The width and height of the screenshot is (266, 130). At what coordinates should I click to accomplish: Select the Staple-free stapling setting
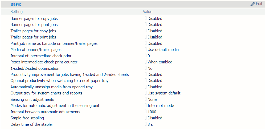[27, 118]
